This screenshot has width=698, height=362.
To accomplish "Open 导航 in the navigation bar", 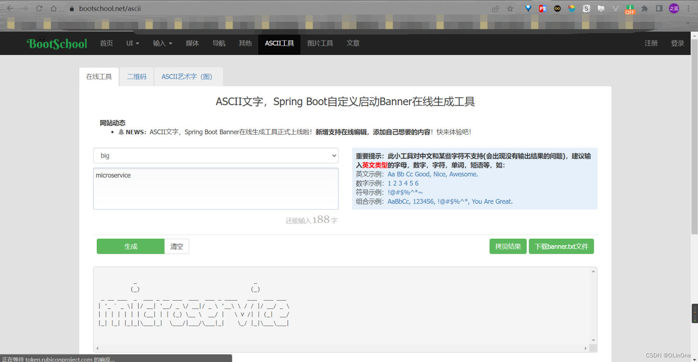I will coord(219,43).
